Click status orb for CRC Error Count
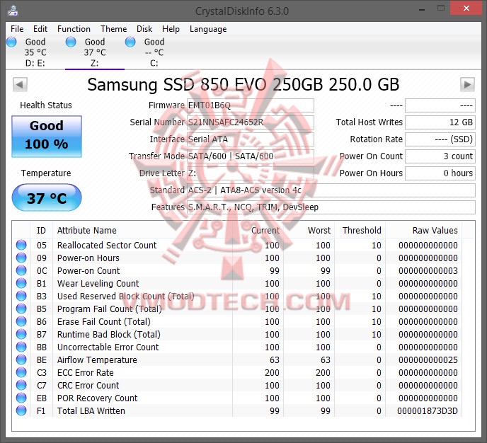Screen dimensions: 487x443 pos(21,385)
